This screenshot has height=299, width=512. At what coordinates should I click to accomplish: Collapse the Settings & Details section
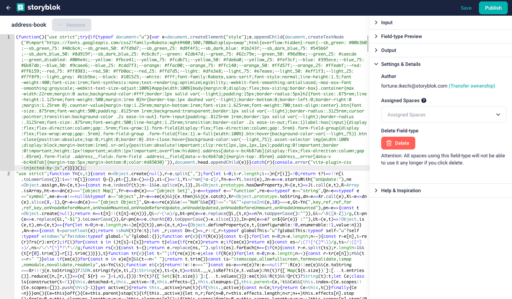441,64
